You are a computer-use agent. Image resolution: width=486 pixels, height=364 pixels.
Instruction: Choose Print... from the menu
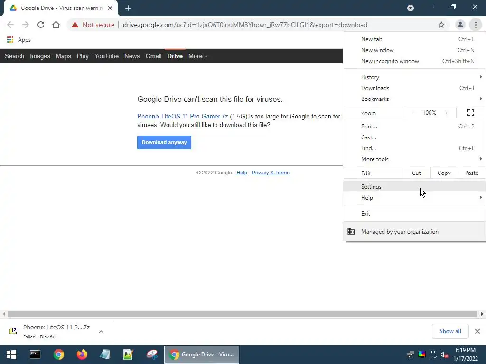pos(414,126)
